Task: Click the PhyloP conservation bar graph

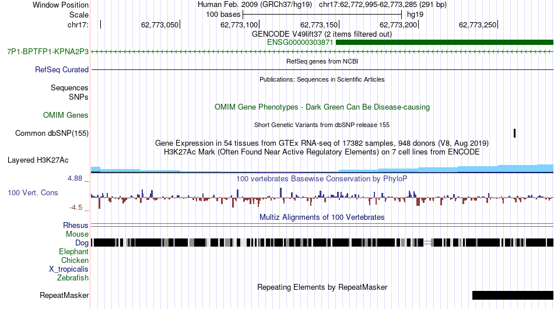Action: click(x=322, y=198)
